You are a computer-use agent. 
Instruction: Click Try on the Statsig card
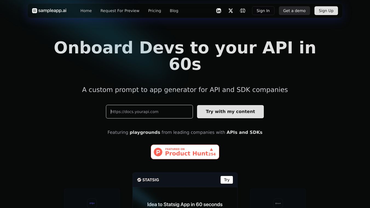click(x=227, y=180)
